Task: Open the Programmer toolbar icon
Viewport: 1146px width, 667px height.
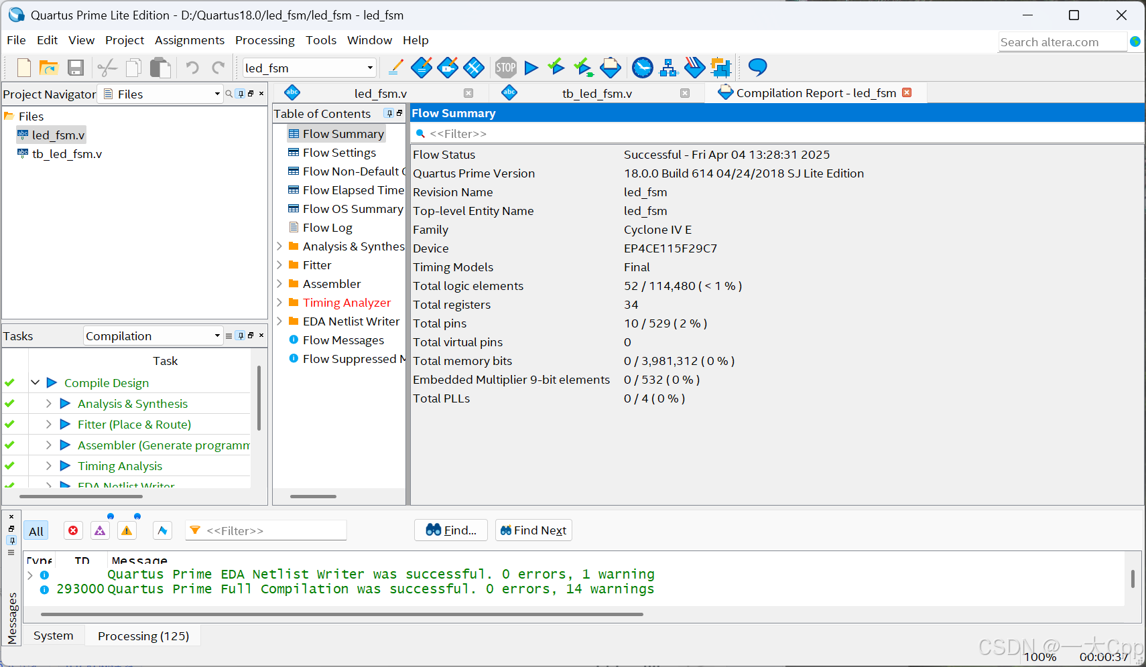Action: tap(695, 67)
